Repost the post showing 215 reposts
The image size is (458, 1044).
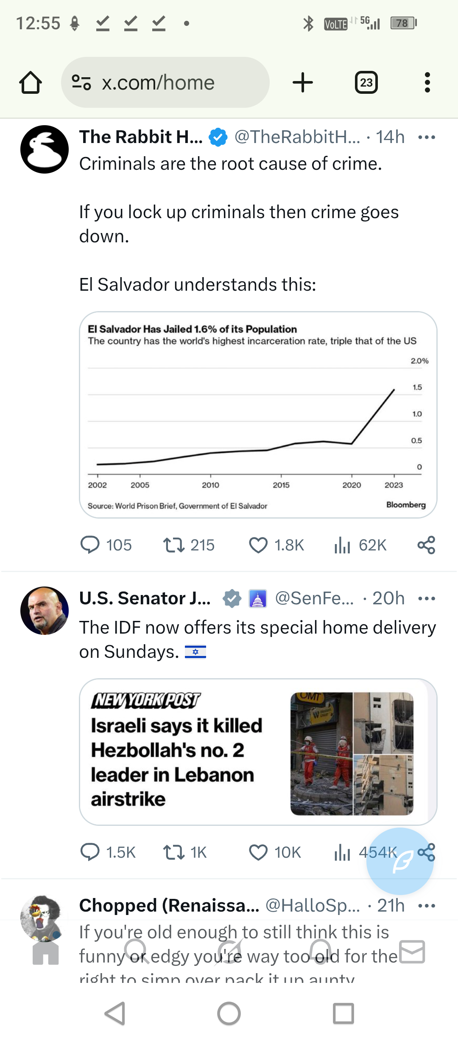click(x=174, y=545)
